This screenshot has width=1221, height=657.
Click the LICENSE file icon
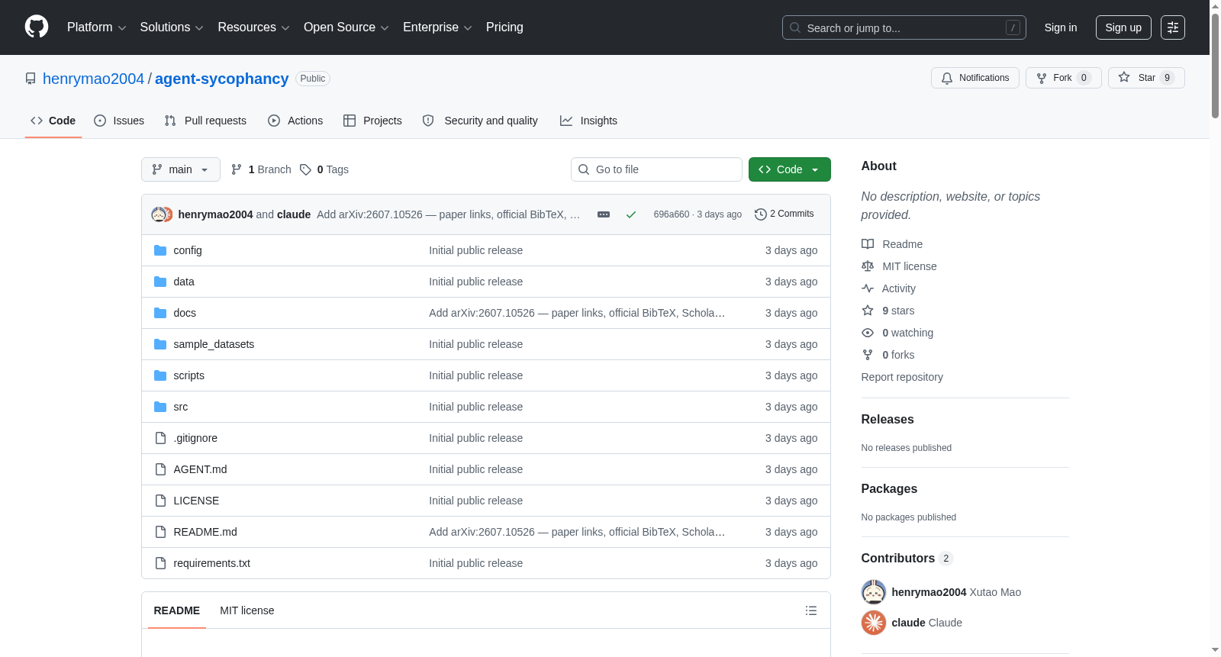(x=160, y=501)
